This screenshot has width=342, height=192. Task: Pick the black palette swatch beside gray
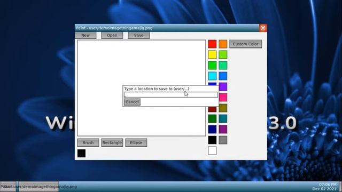point(212,140)
